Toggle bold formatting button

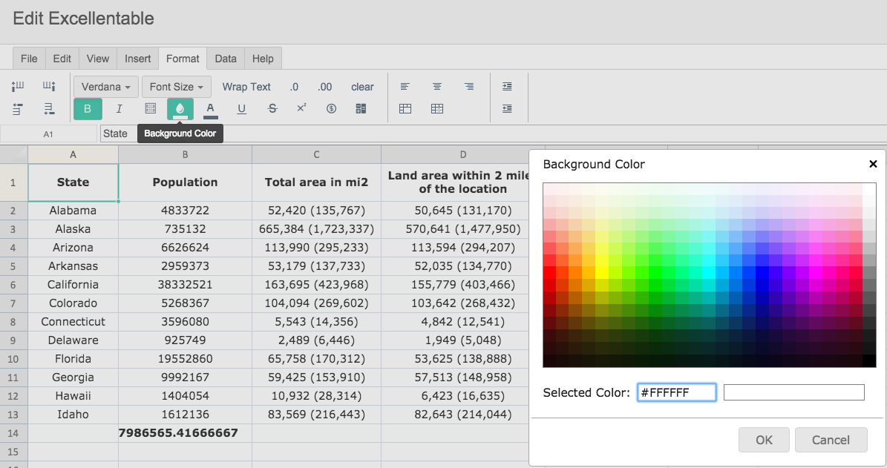88,108
